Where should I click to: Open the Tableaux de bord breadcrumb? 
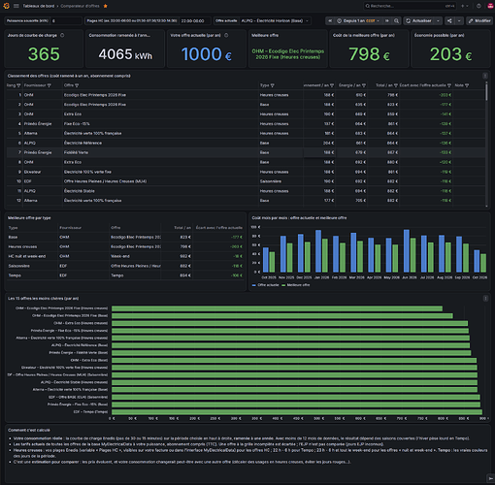point(39,6)
